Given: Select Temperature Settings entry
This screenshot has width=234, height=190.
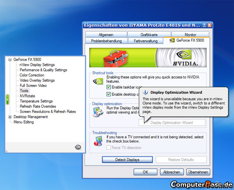Looking at the screenshot, I should click(36, 101).
